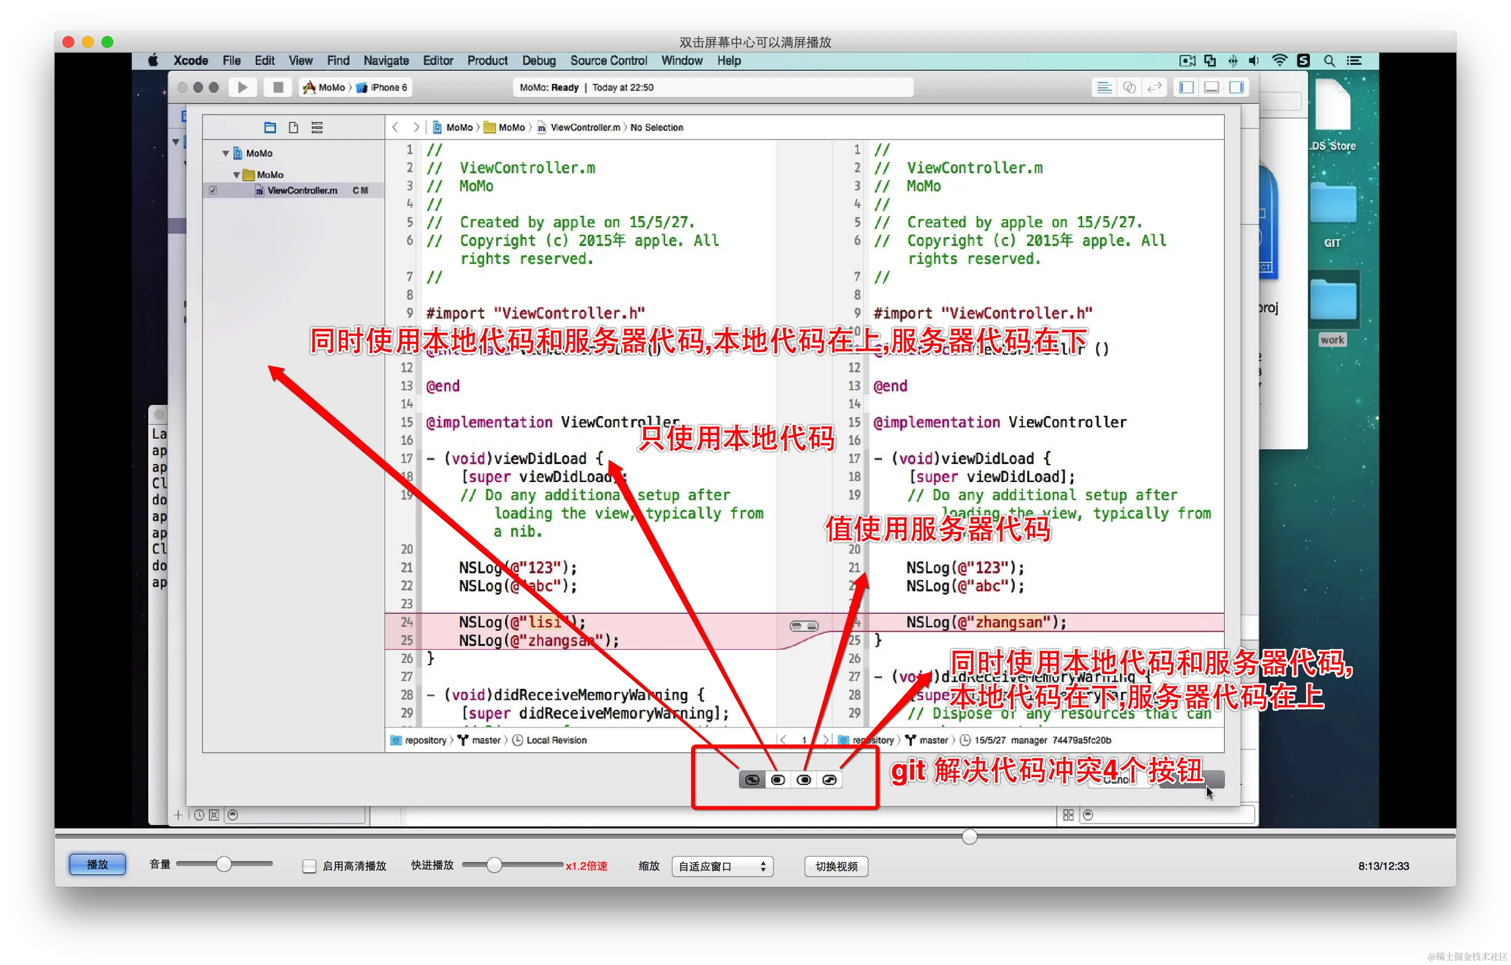Enable the 启用高清播放 checkbox
1511x965 pixels.
coord(309,867)
